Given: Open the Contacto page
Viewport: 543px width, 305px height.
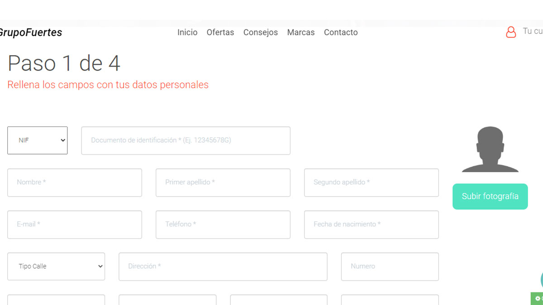Looking at the screenshot, I should point(341,32).
